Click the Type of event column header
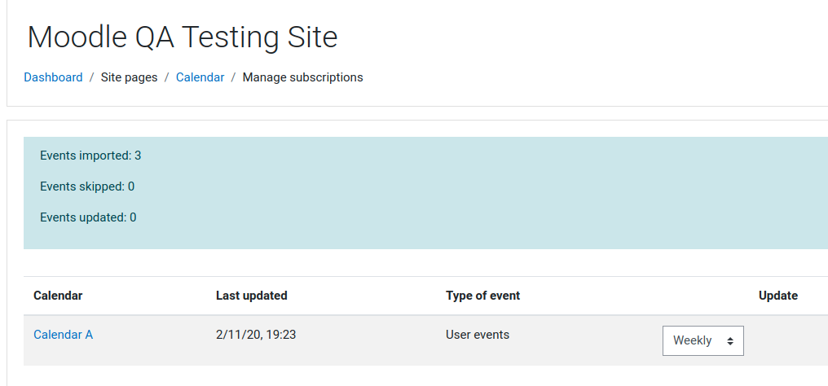828x386 pixels. click(x=482, y=296)
